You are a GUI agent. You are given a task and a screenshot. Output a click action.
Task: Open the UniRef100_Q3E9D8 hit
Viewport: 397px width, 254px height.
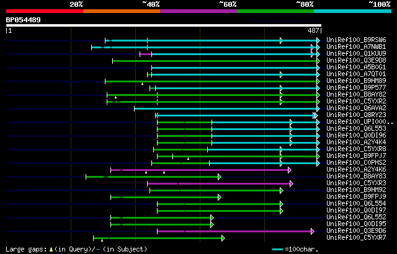pos(356,61)
